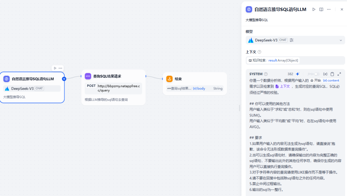Image resolution: width=347 pixels, height=196 pixels.
Task: Click the 模型 section label
Action: [249, 32]
